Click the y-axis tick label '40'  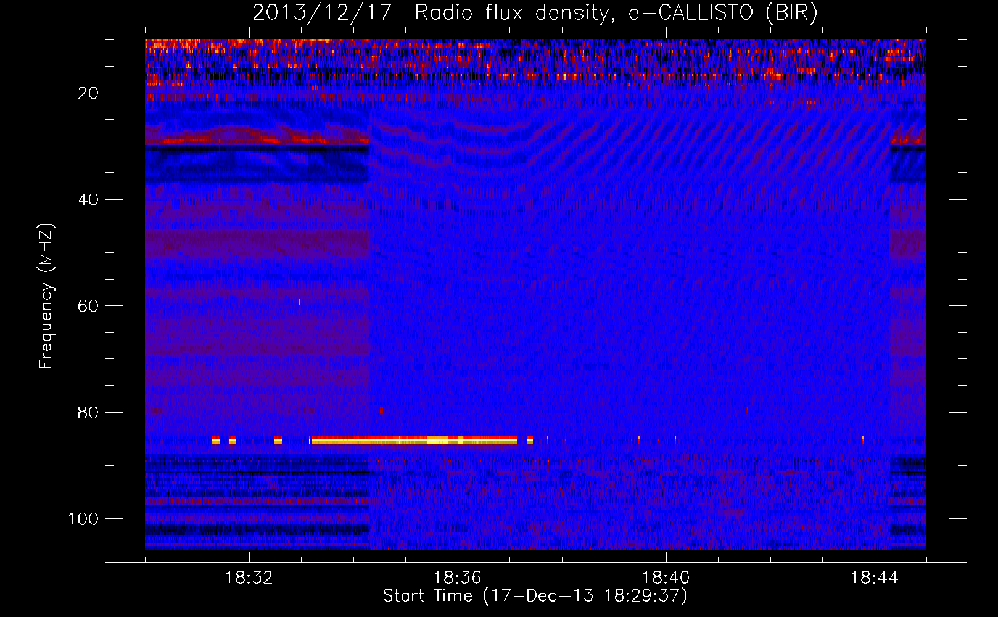tap(89, 200)
